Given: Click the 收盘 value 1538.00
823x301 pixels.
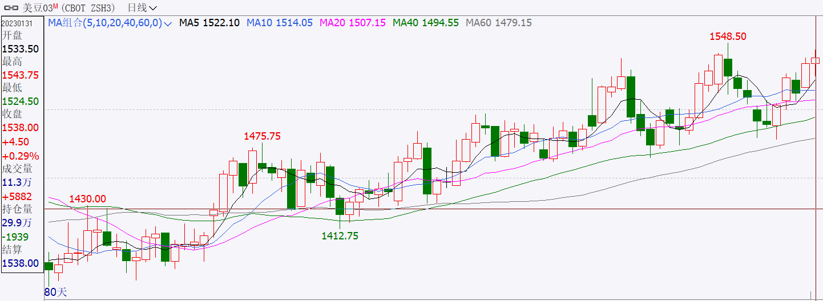Looking at the screenshot, I should pyautogui.click(x=20, y=128).
